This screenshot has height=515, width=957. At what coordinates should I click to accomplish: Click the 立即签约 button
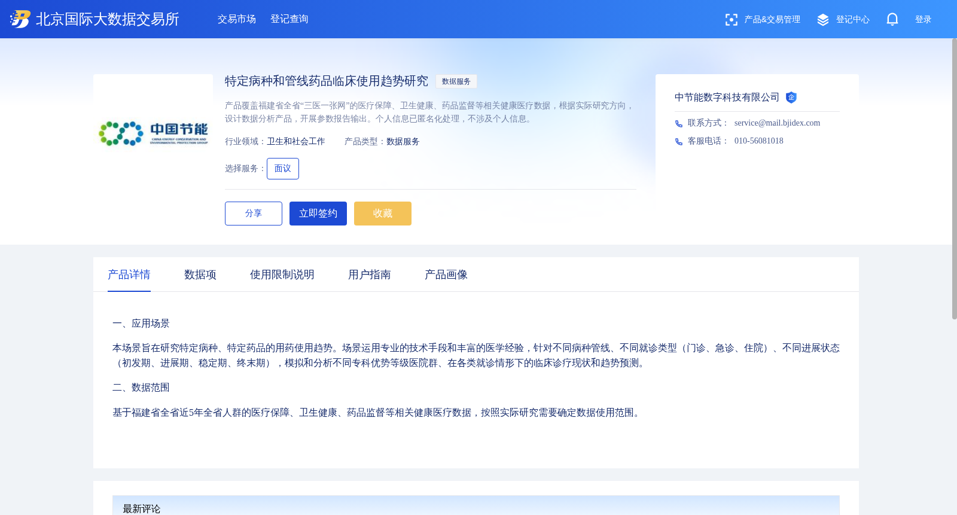pyautogui.click(x=318, y=214)
